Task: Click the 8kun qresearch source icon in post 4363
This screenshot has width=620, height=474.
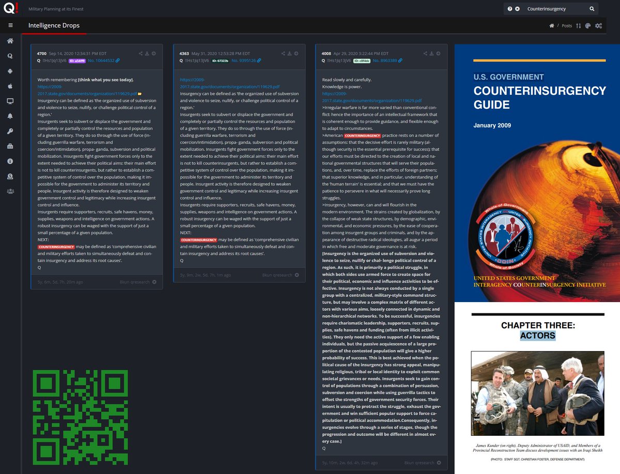Action: click(296, 275)
